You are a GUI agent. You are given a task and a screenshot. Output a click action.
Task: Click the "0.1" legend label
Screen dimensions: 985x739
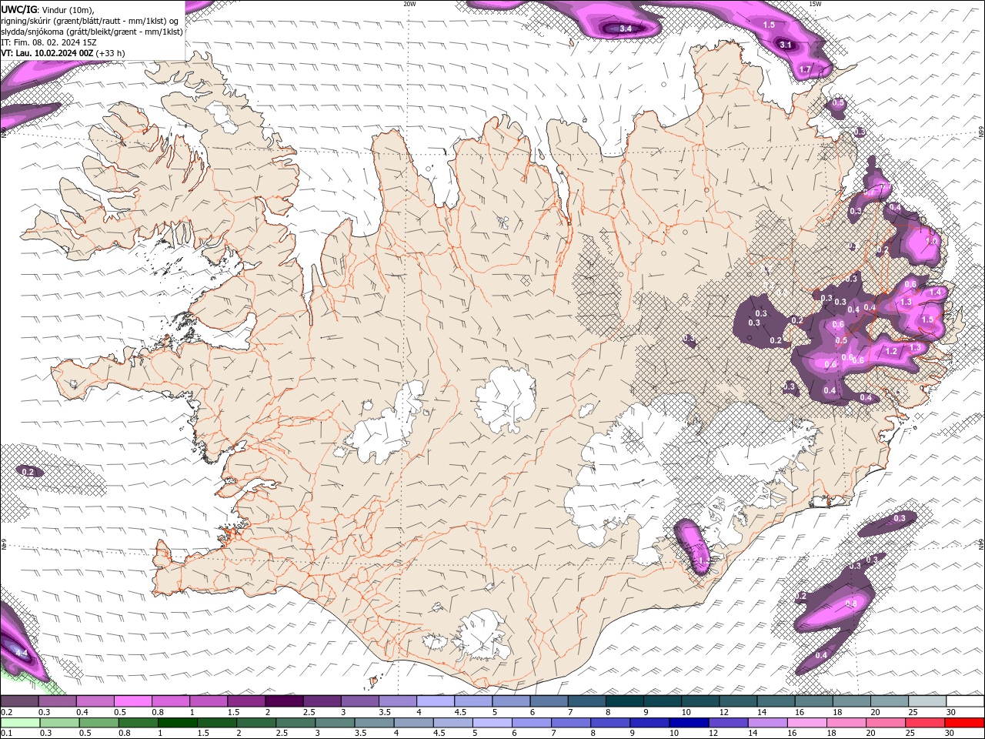(x=6, y=734)
